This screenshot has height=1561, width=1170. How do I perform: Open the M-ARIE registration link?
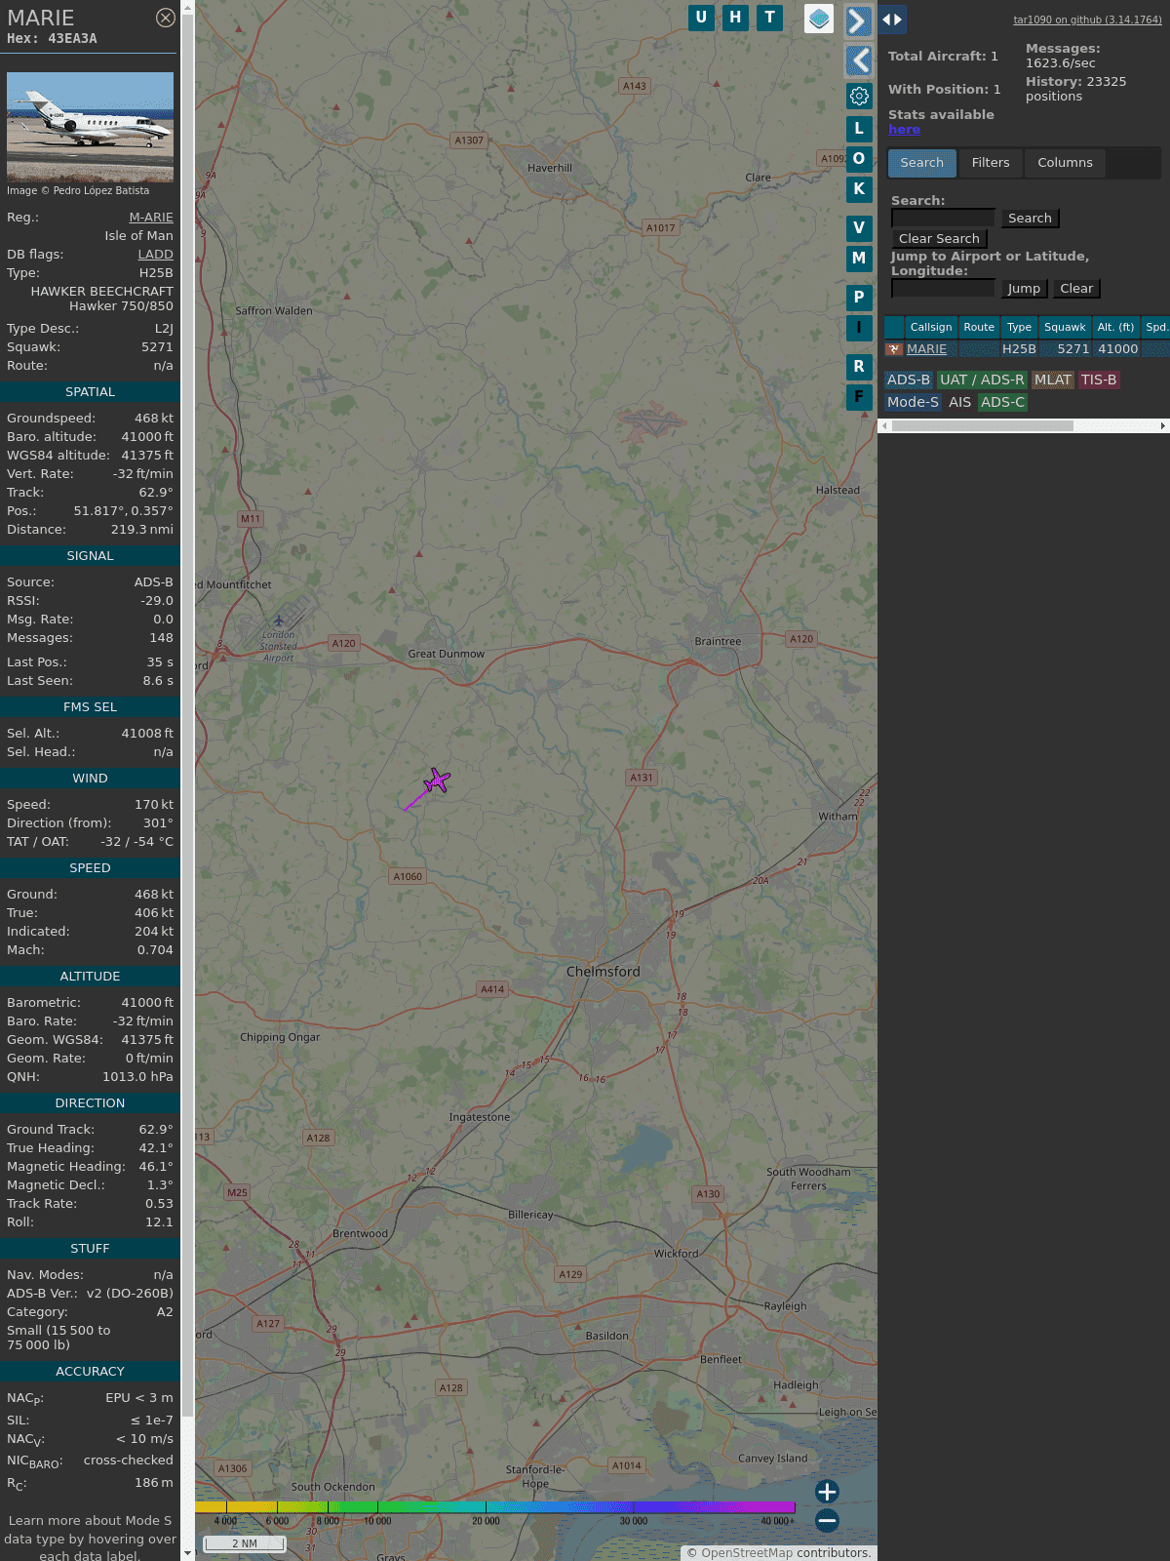(151, 218)
